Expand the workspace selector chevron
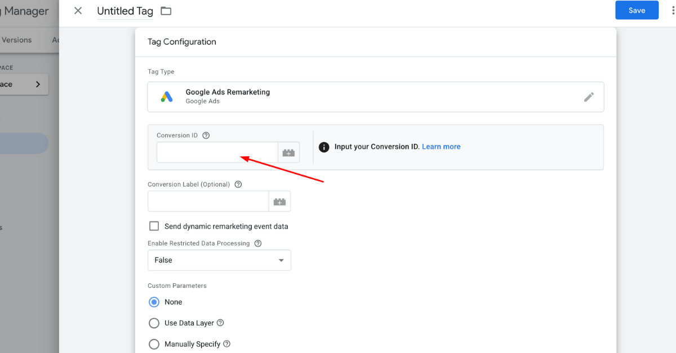Screen dimensions: 676x353 coord(38,84)
